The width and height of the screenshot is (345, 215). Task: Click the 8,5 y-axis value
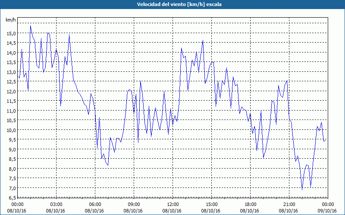point(12,159)
